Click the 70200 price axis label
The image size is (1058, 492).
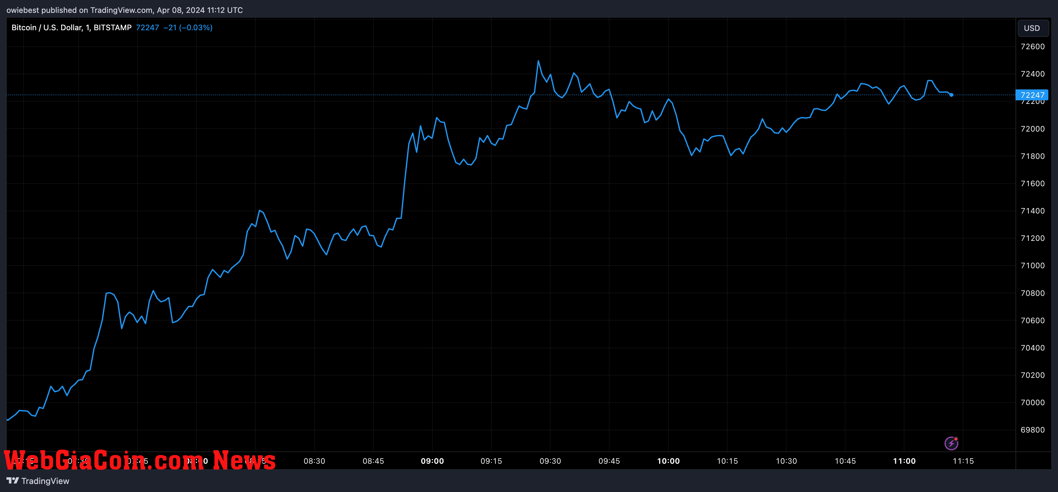(x=1033, y=375)
